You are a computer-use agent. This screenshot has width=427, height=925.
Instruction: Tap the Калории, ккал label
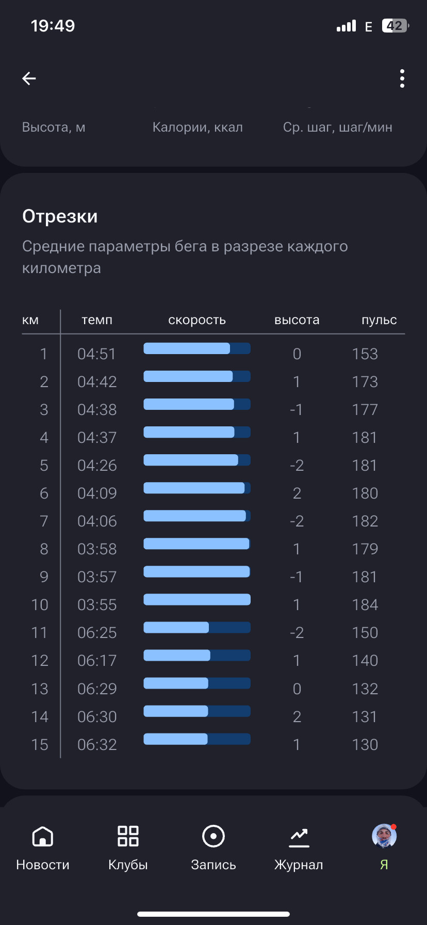[198, 127]
